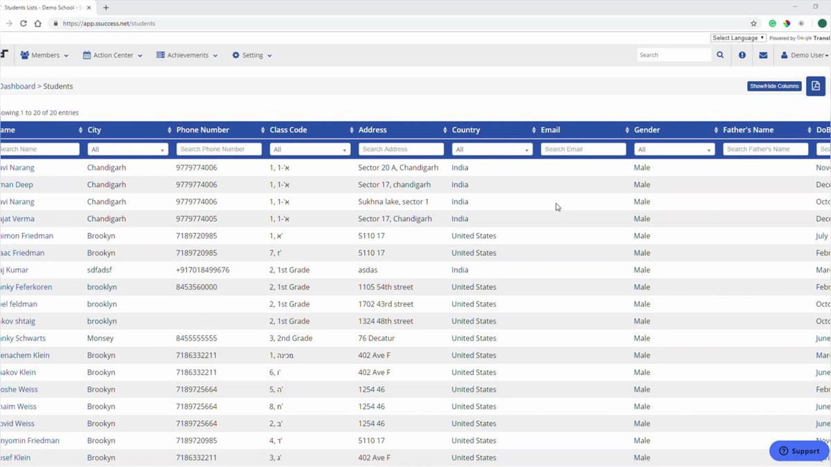
Task: Click the city cell Monsey
Action: click(x=100, y=338)
